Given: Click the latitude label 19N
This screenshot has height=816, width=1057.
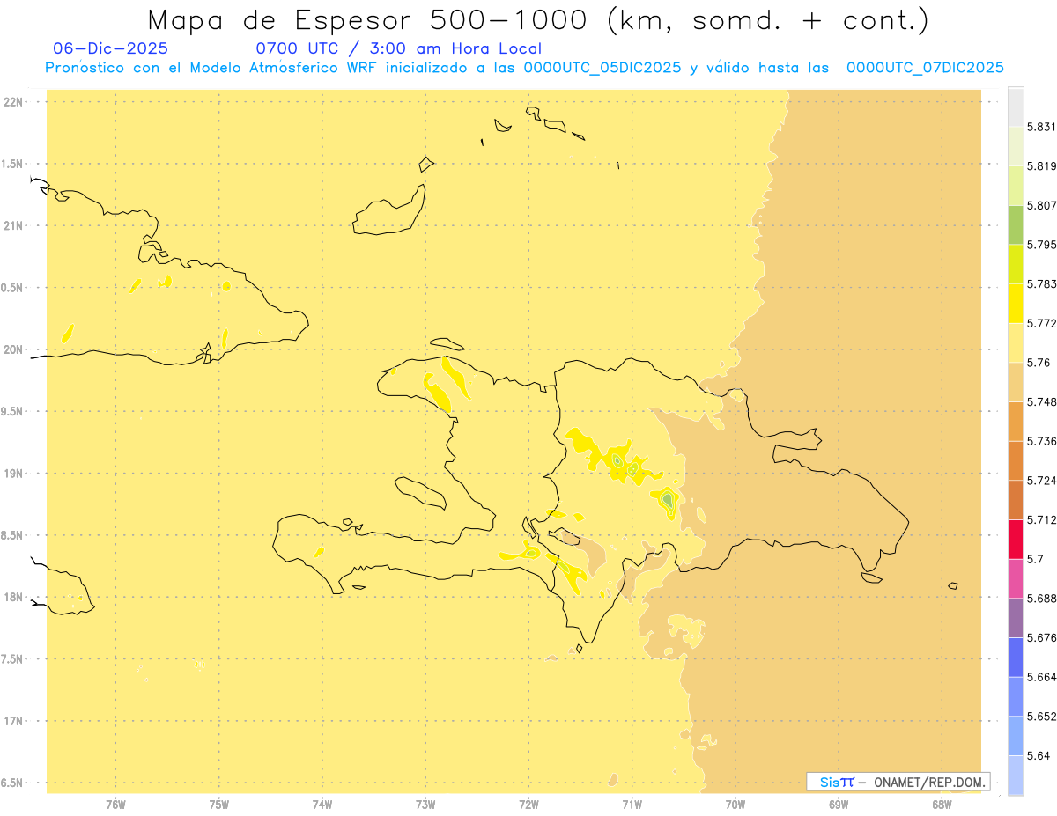Looking at the screenshot, I should pyautogui.click(x=14, y=474).
